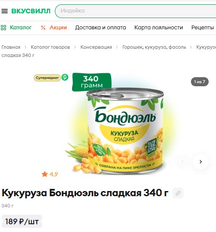Click the Супермаркет badge

point(47,78)
